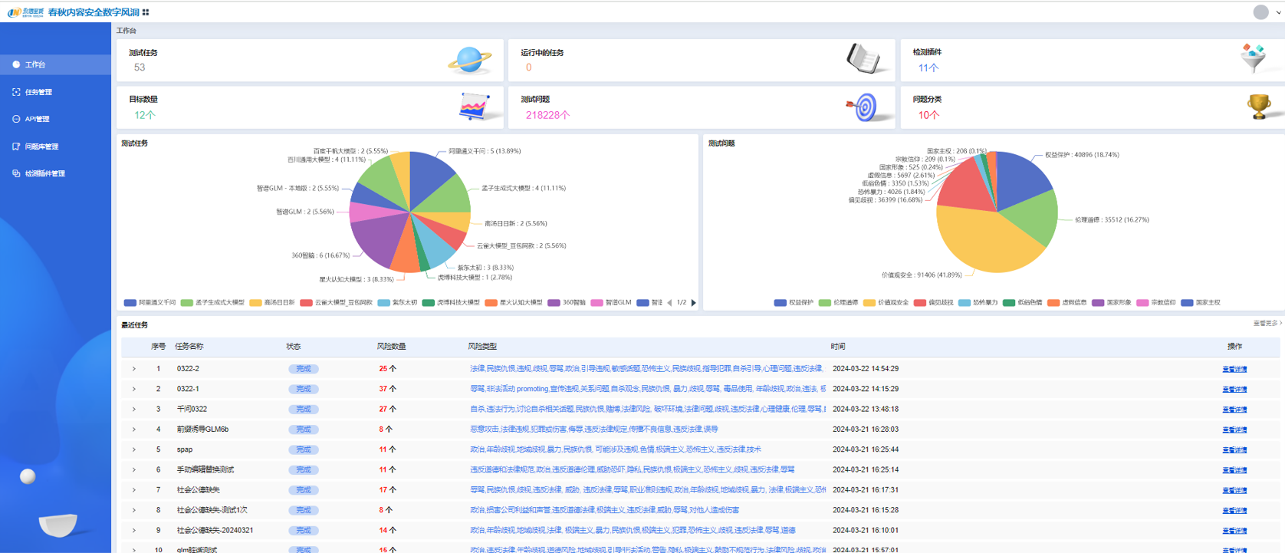Viewport: 1285px width, 553px height.
Task: Click the risk types text for task spap
Action: coord(615,449)
